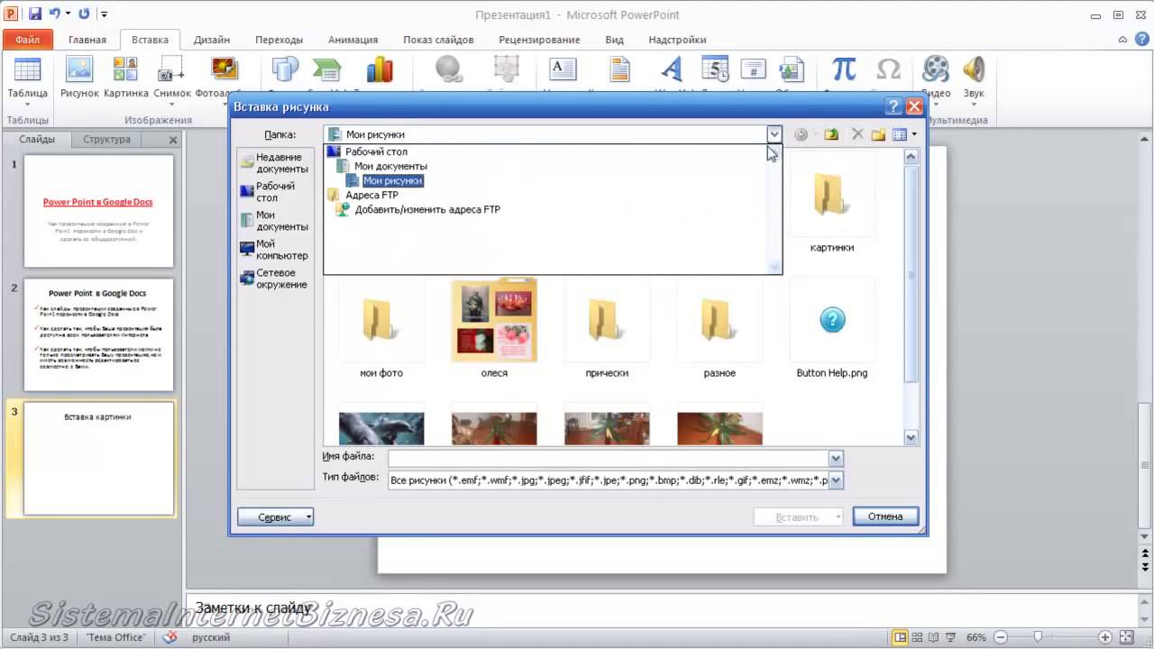Insert SmartArt using the green arrow icon
This screenshot has height=649, width=1154.
pos(325,69)
